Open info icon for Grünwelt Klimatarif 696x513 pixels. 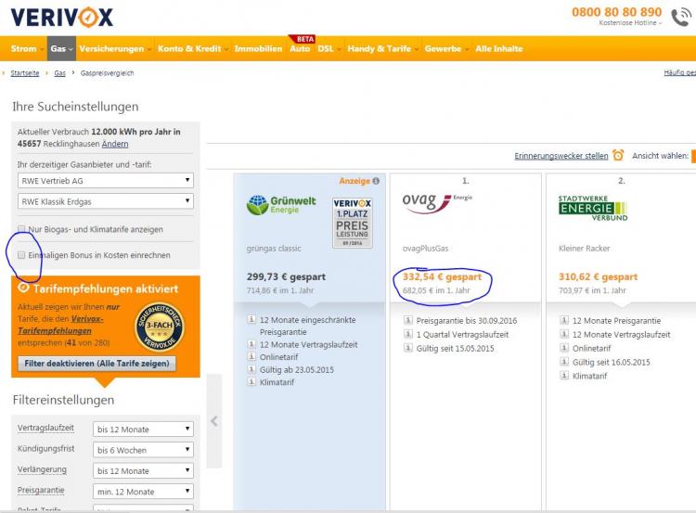(251, 381)
